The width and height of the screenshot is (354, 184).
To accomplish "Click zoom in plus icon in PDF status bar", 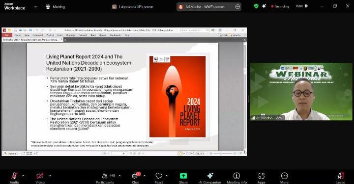I will [x=235, y=154].
